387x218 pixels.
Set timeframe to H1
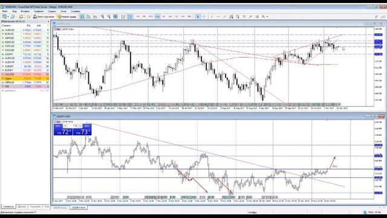click(164, 16)
